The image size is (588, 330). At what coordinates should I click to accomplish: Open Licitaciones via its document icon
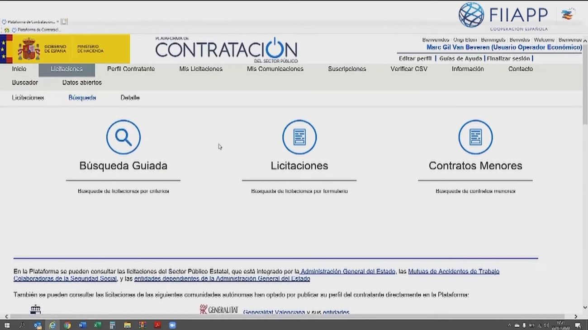click(299, 137)
